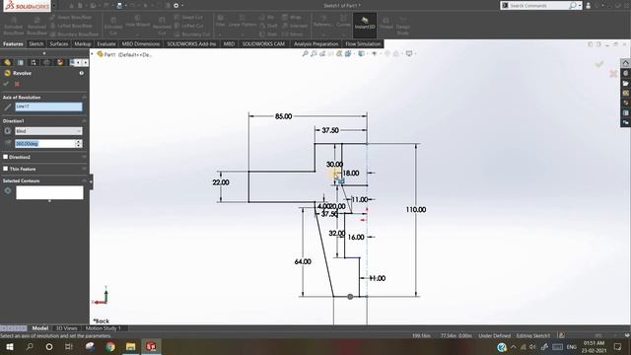Image resolution: width=631 pixels, height=355 pixels.
Task: Accept the Revolve with green checkmark in panel
Action: tap(6, 84)
